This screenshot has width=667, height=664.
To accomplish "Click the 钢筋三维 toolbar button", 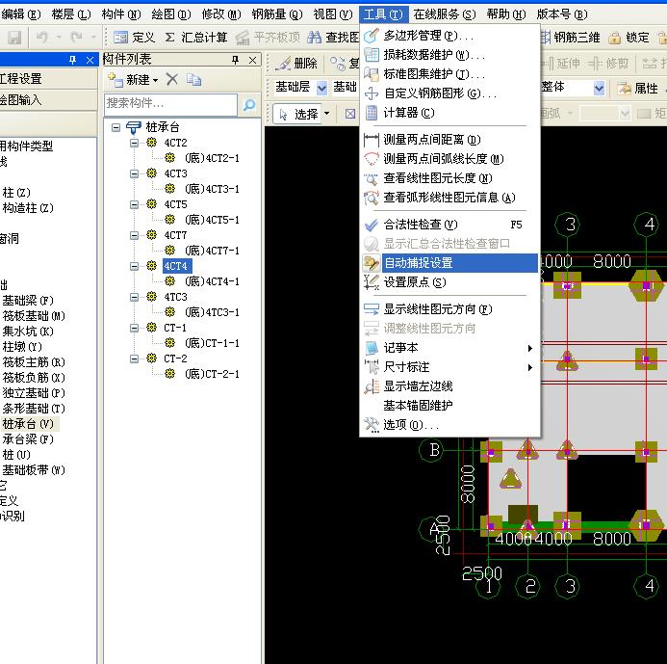I will [571, 38].
